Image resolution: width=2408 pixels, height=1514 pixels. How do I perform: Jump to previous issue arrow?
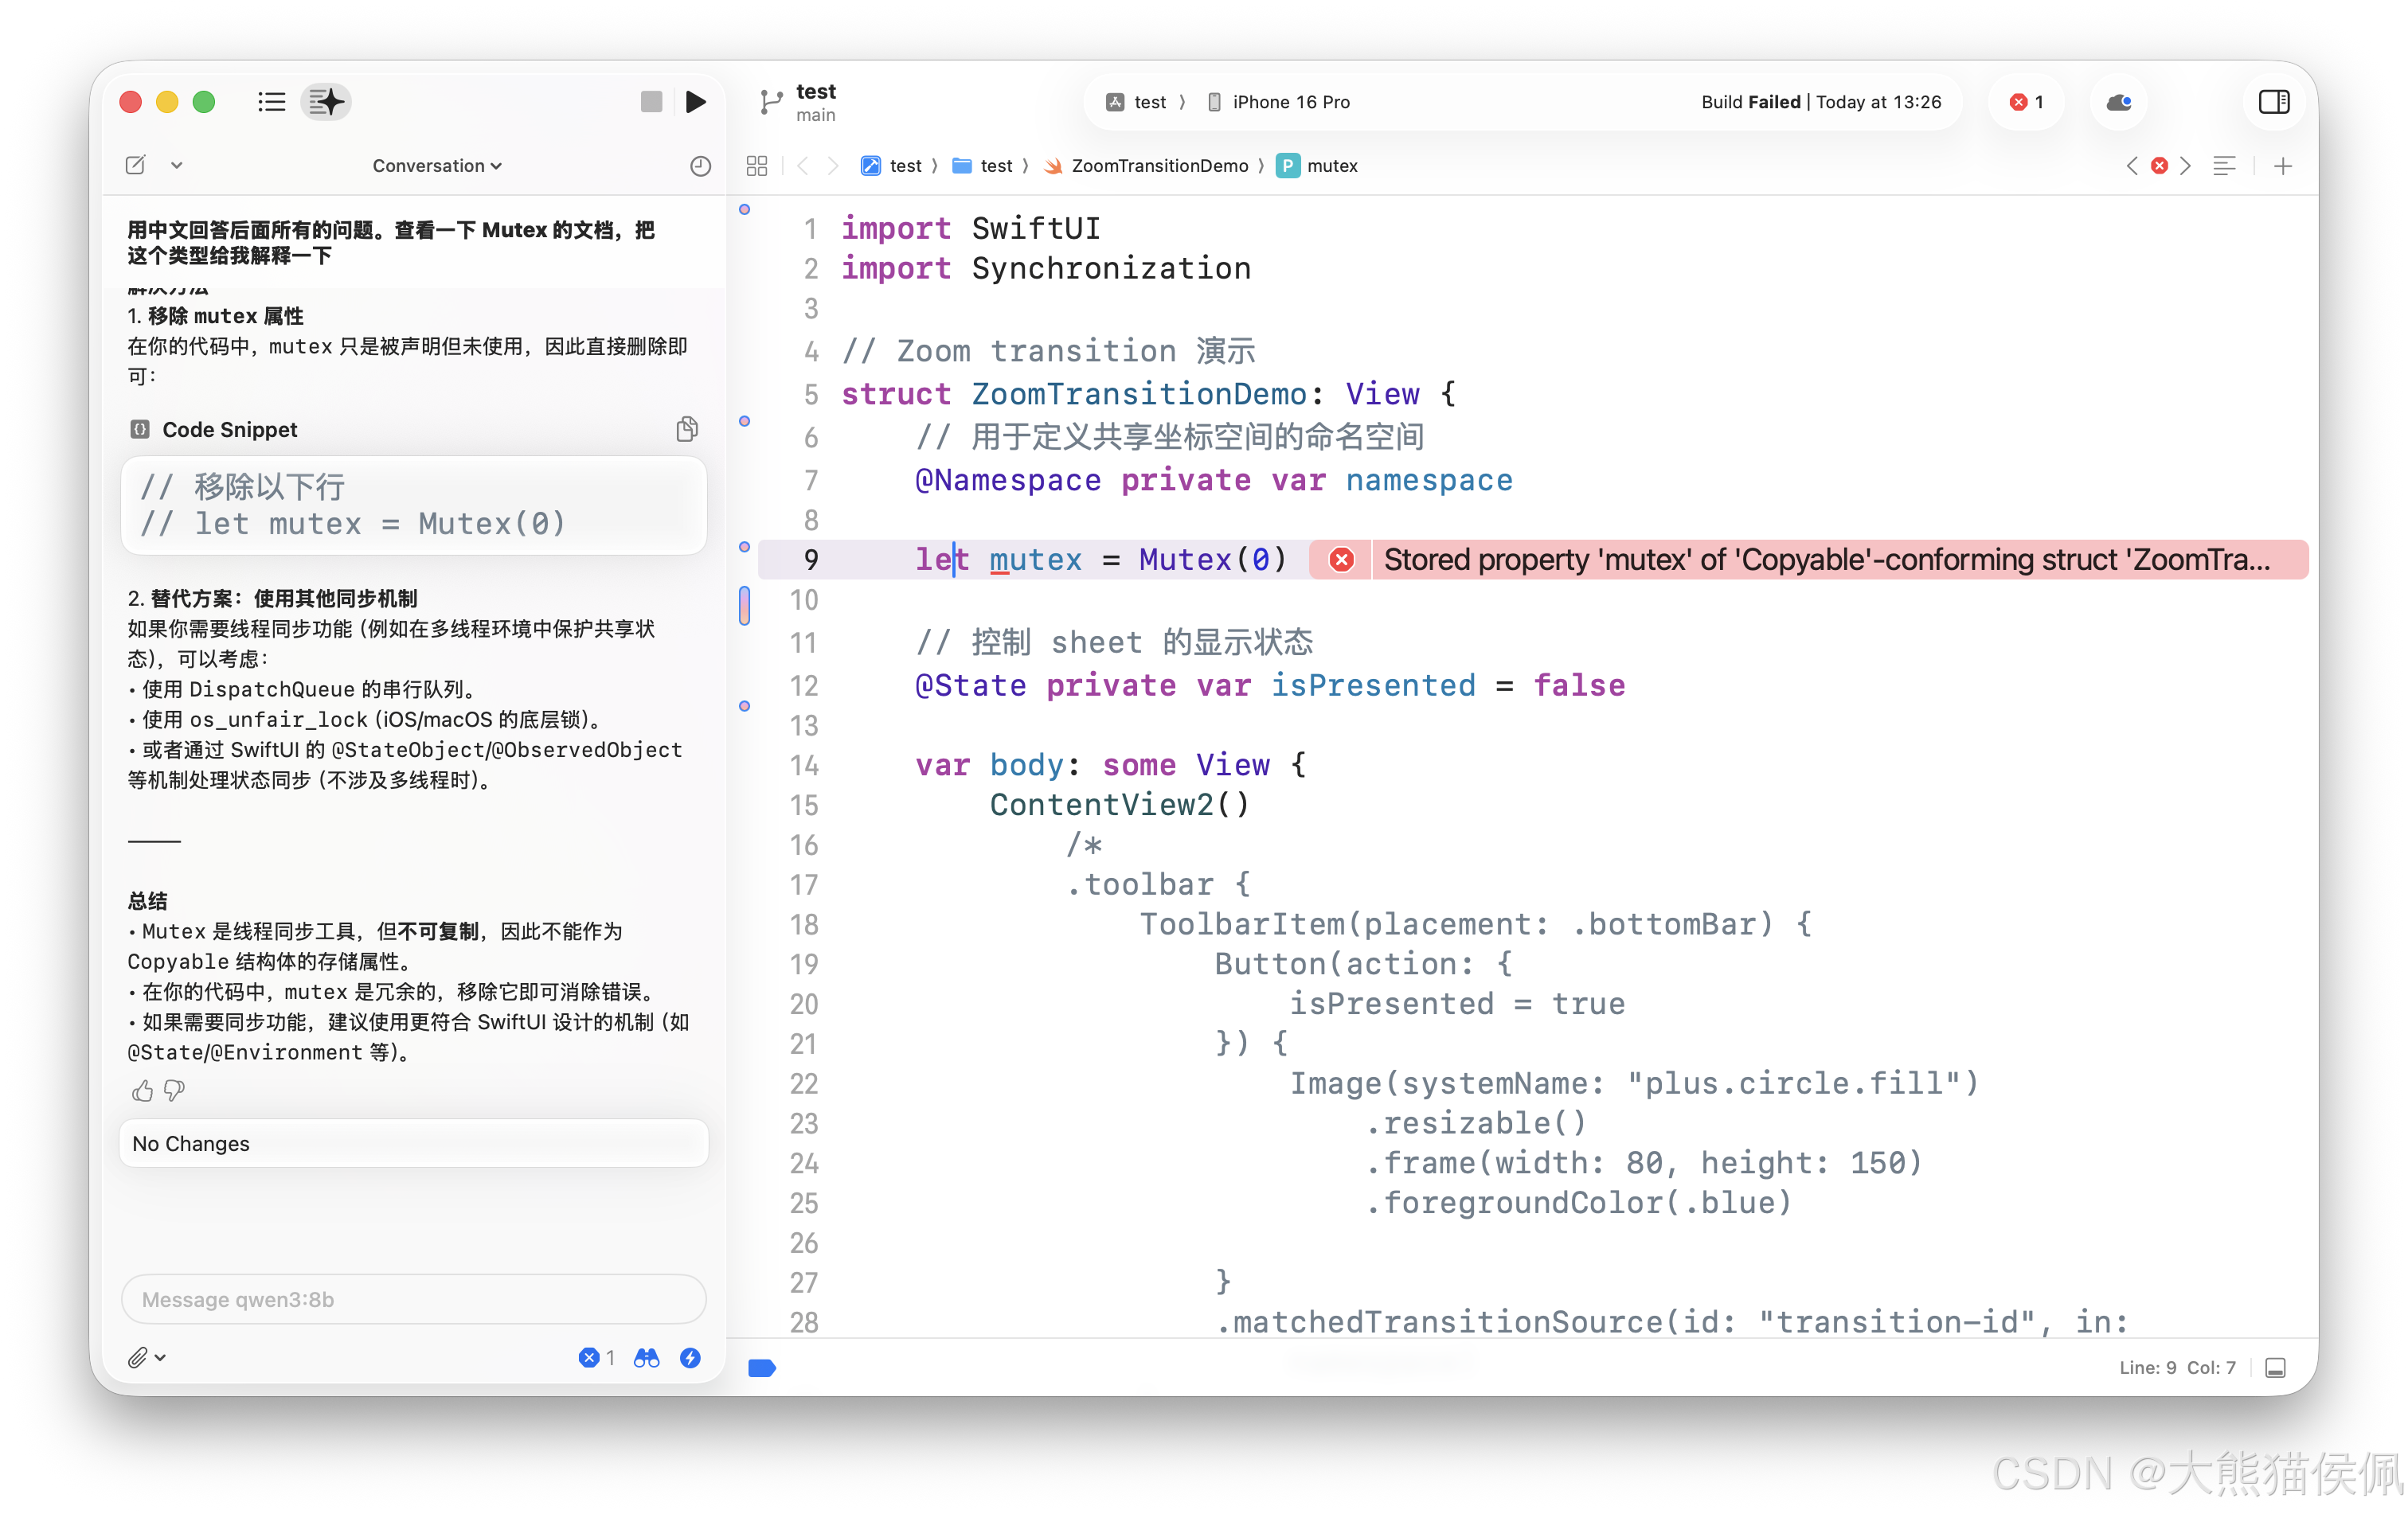[2131, 166]
